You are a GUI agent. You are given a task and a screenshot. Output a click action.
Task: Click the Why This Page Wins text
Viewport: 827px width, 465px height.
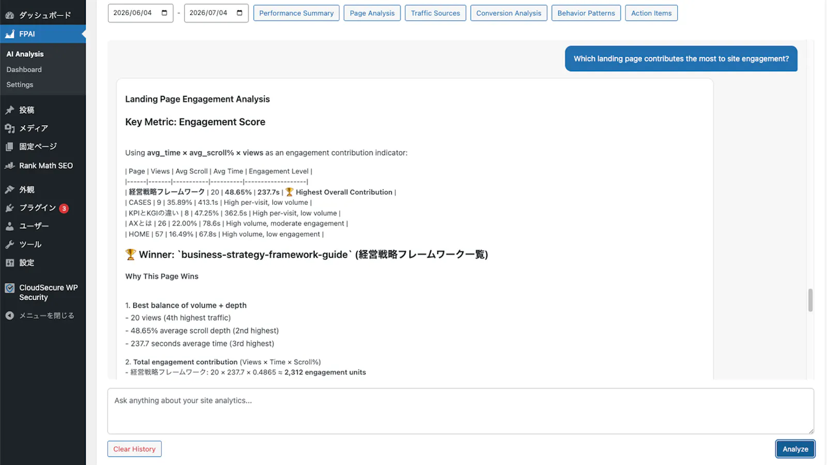point(162,277)
